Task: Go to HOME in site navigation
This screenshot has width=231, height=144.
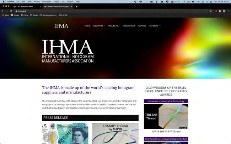Action: 87,26
